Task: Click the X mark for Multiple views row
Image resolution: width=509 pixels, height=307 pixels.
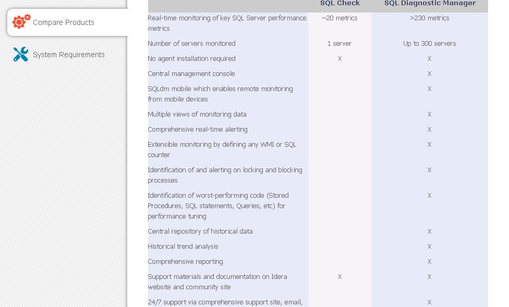Action: tap(430, 114)
